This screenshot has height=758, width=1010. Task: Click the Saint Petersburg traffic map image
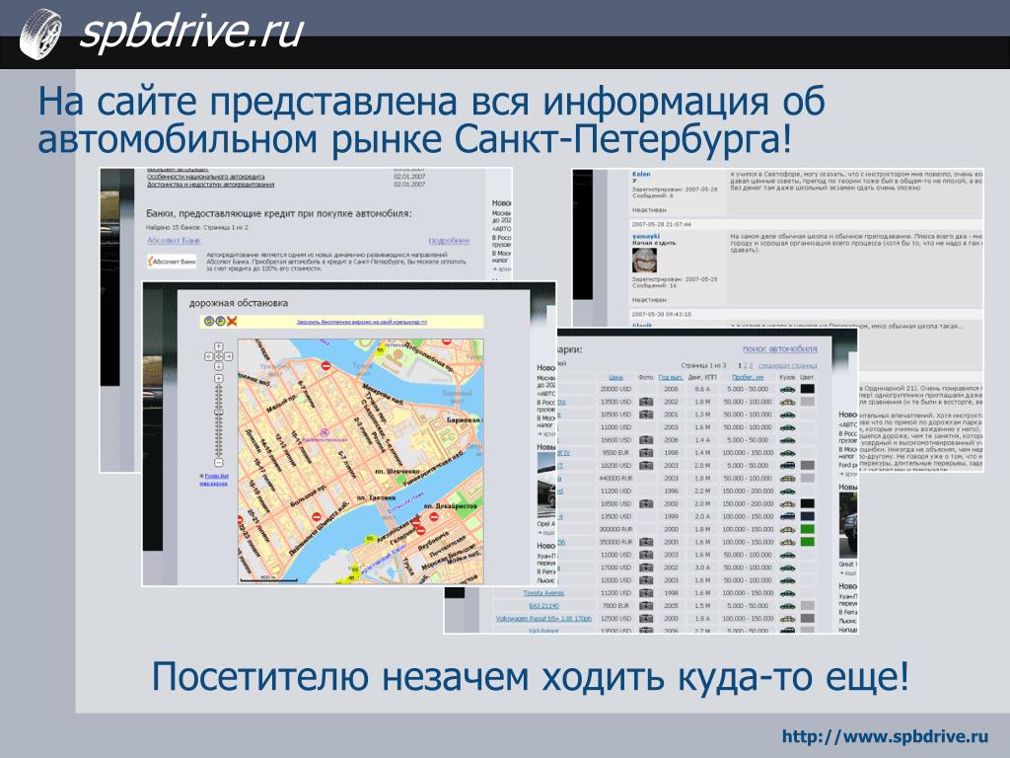coord(361,462)
